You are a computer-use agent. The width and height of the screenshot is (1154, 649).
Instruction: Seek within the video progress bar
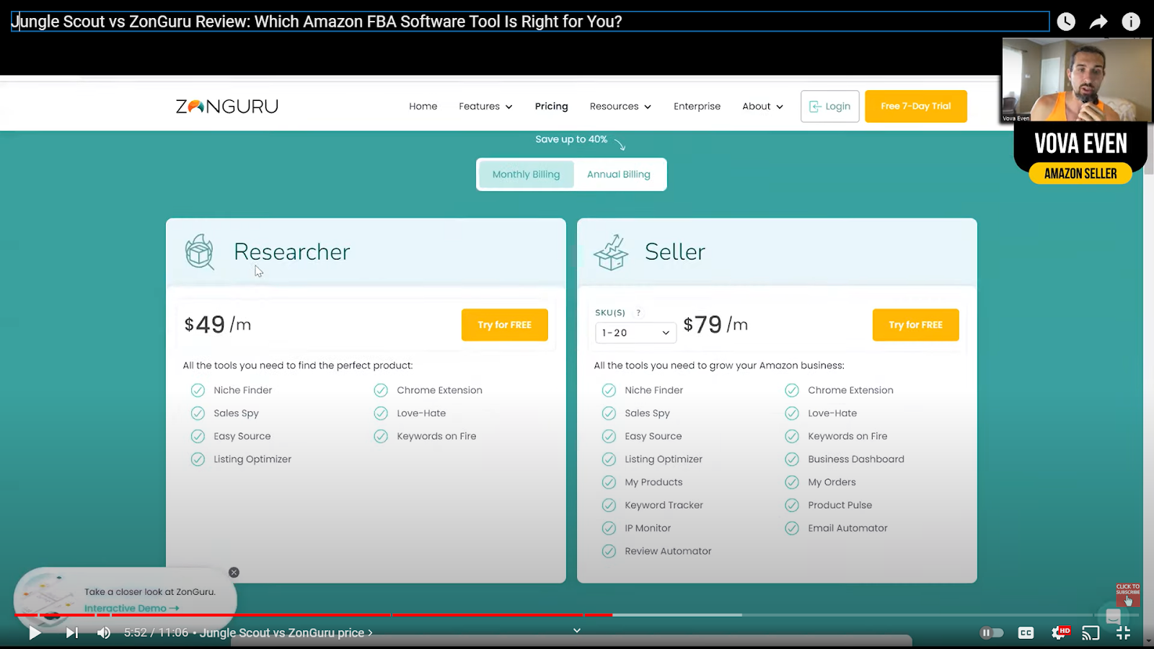[576, 615]
